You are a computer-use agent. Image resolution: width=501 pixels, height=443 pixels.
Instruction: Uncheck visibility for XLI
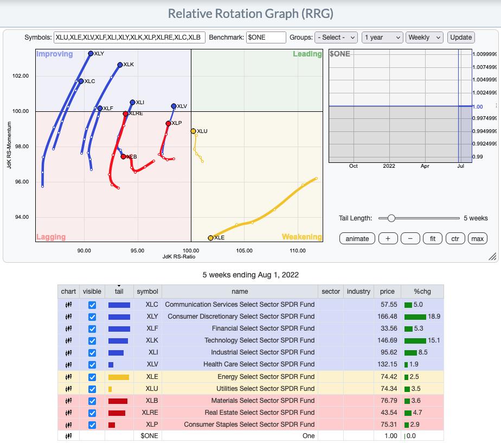tap(92, 352)
